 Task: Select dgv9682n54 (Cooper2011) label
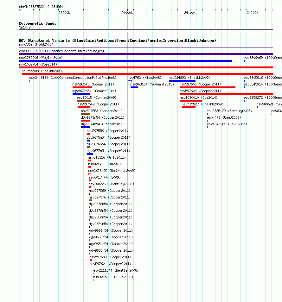[x=111, y=230]
